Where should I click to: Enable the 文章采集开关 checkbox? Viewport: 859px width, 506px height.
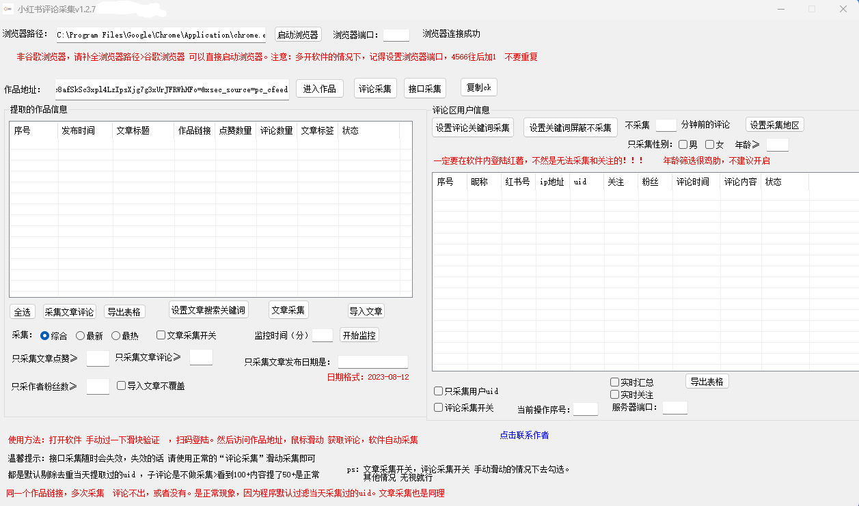click(161, 335)
